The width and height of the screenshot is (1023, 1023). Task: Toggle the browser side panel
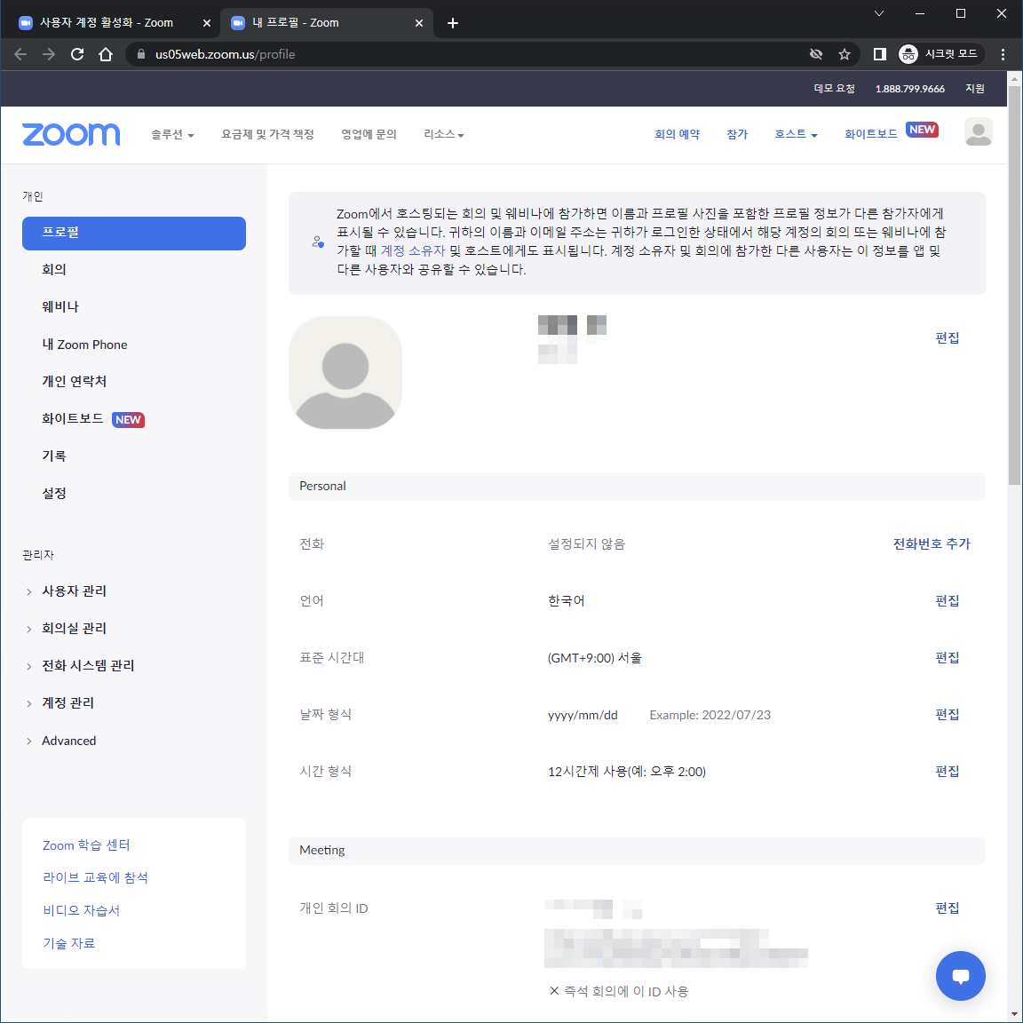coord(879,54)
